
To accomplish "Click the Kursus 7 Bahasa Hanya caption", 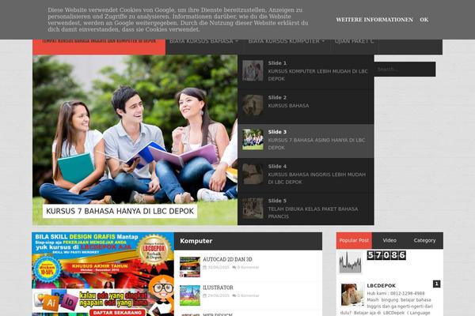I will [x=120, y=211].
